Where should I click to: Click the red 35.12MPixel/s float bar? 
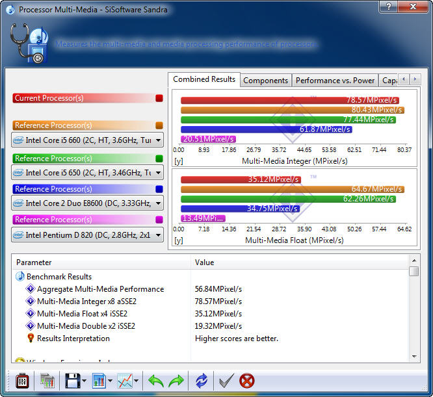click(241, 179)
